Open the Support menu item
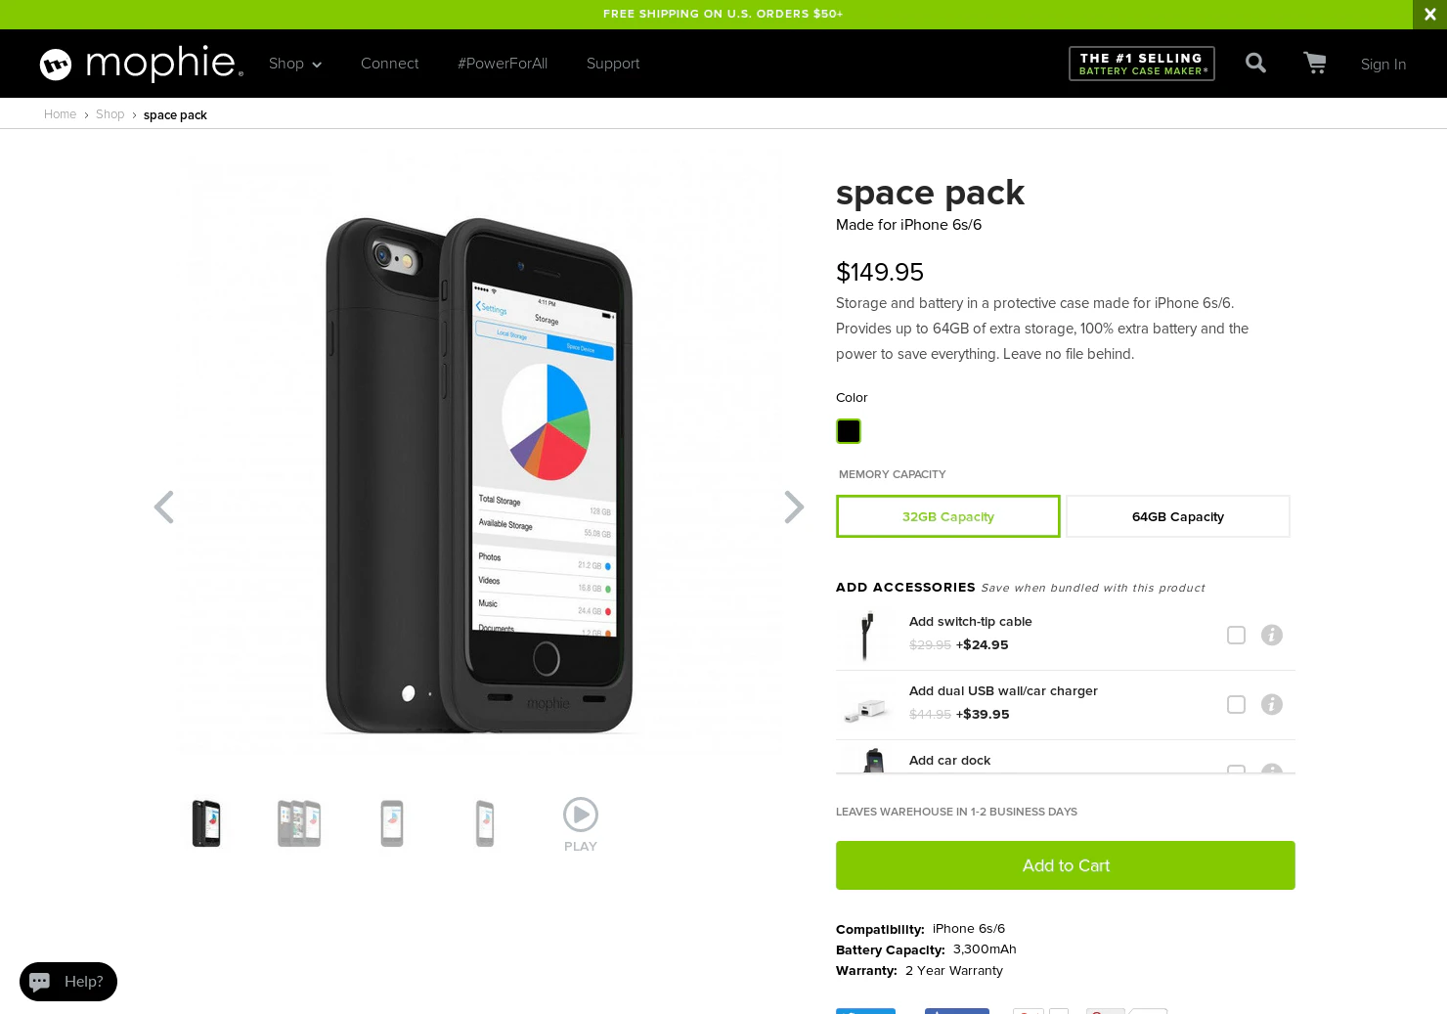1447x1014 pixels. coord(613,64)
